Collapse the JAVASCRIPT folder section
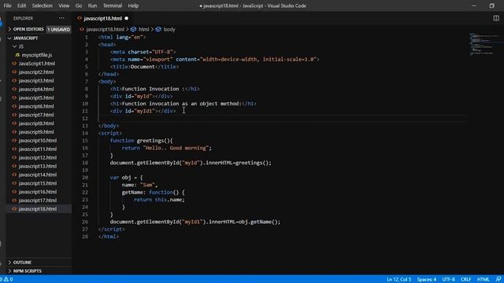504x283 pixels. (x=25, y=38)
